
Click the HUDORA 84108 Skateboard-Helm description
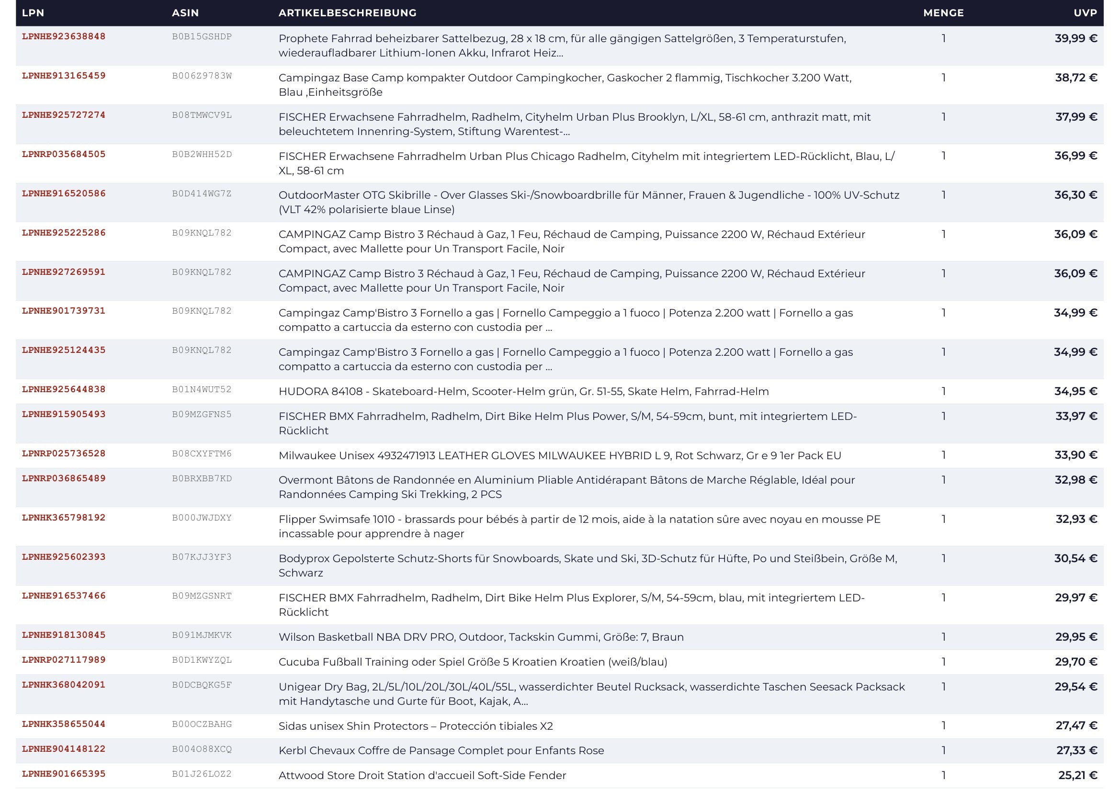click(x=523, y=391)
